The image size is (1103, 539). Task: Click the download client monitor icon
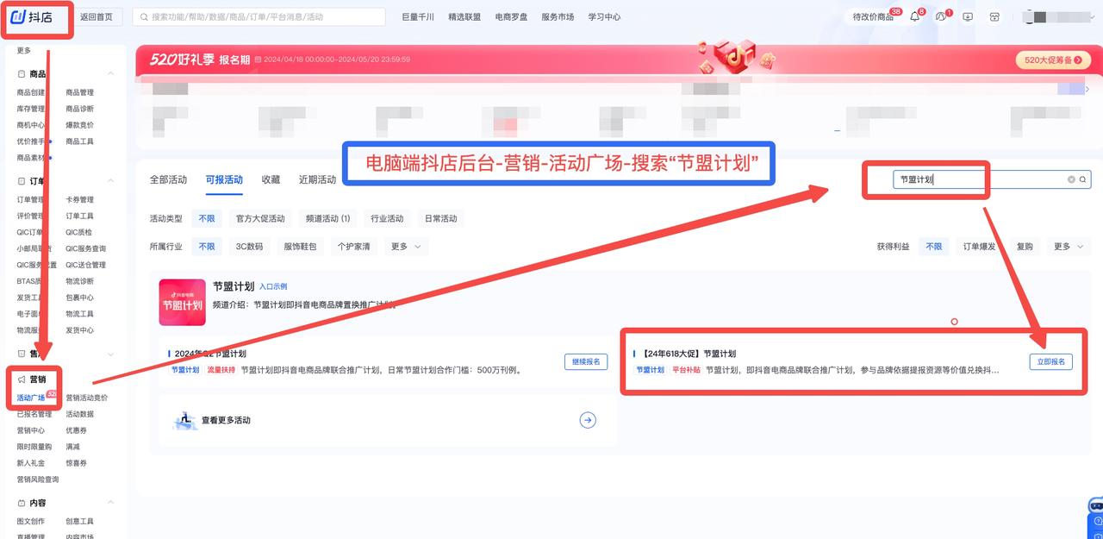click(x=968, y=16)
